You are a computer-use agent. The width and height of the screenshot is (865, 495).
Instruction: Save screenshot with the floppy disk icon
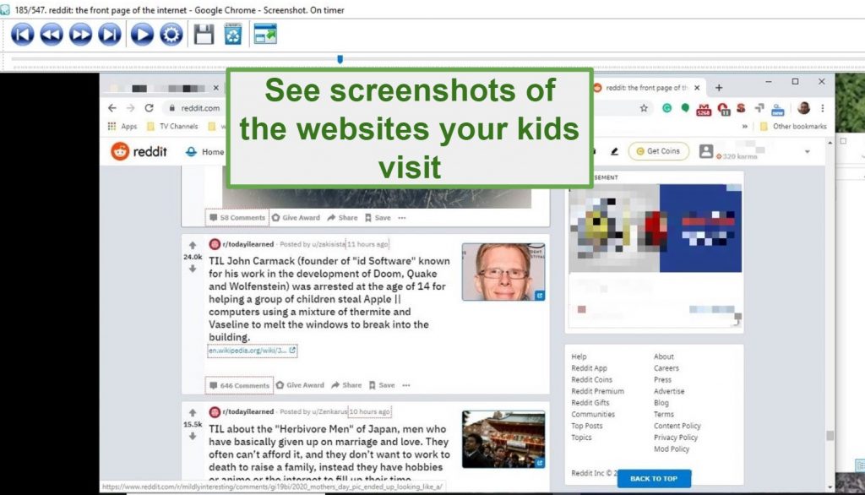coord(204,35)
